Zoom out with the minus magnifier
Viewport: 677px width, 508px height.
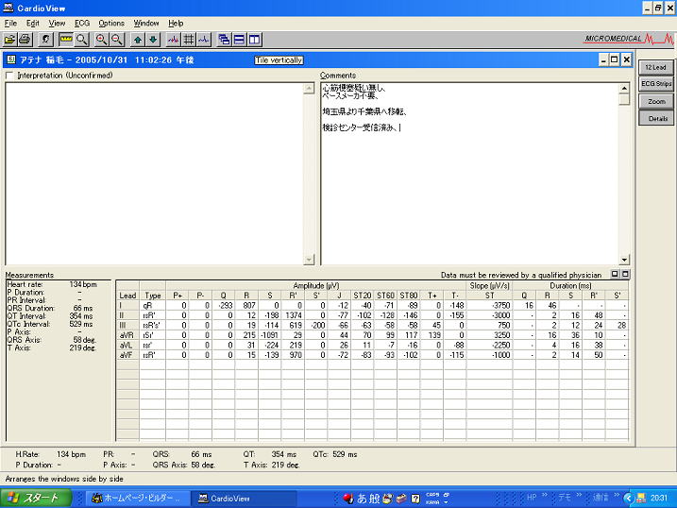point(116,40)
